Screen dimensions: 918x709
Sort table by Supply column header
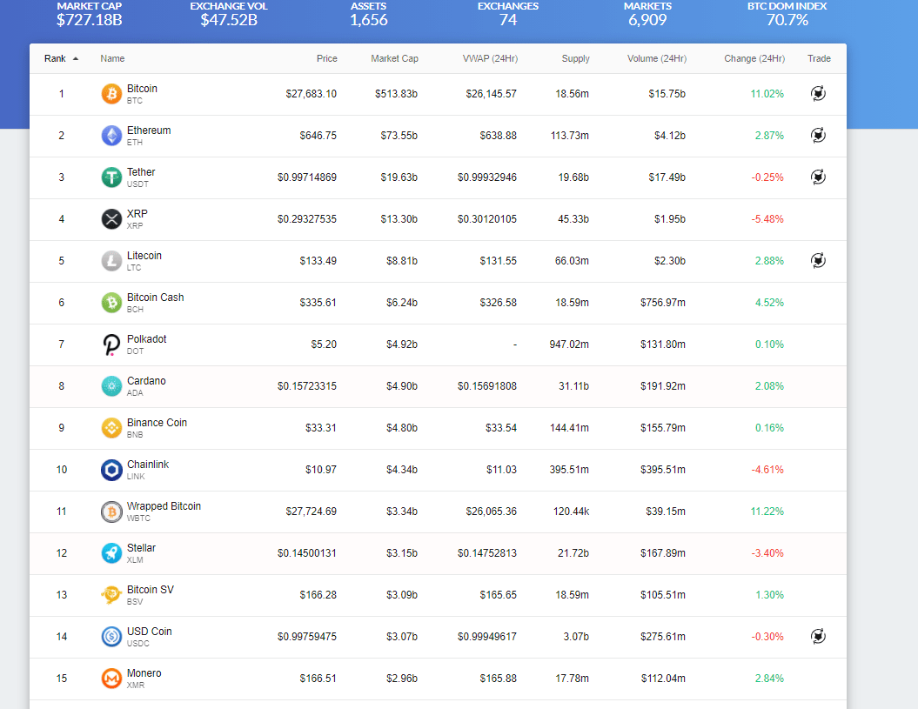tap(575, 58)
